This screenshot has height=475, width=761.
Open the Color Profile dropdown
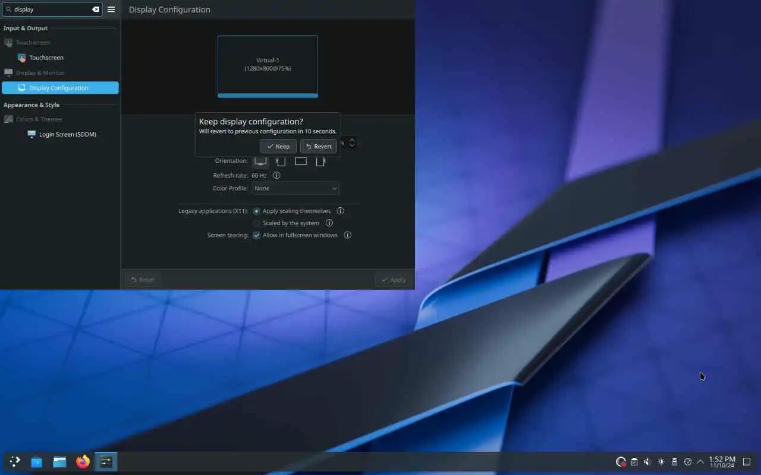295,188
